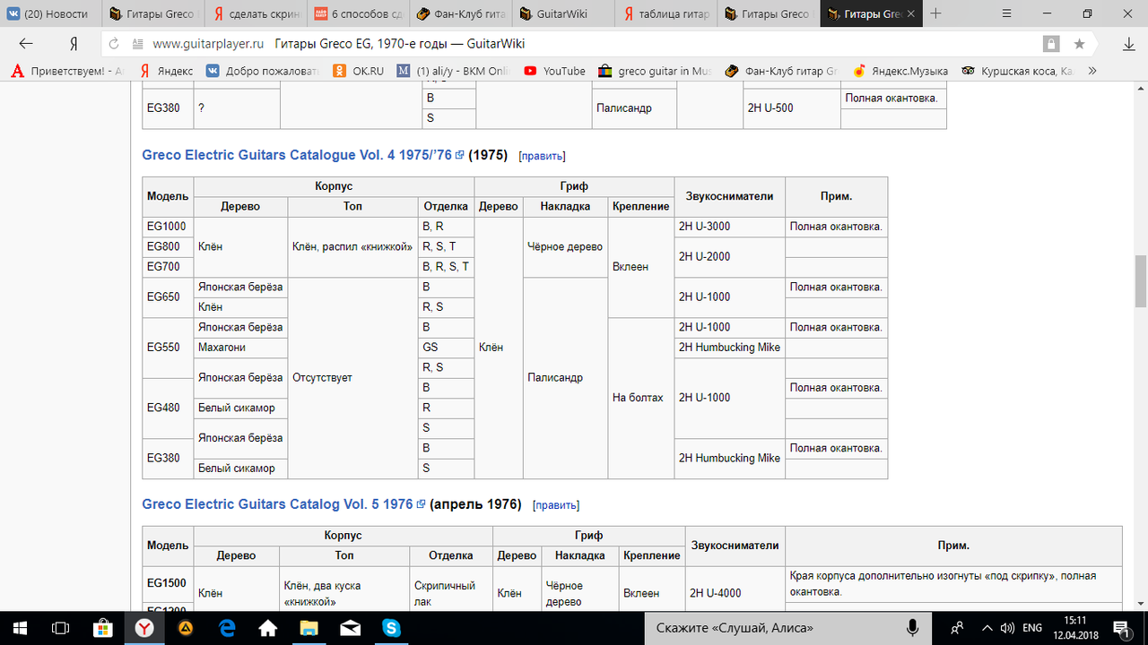Click external-link icon after Vol. 5 1976 title
Viewport: 1148px width, 645px height.
click(421, 504)
